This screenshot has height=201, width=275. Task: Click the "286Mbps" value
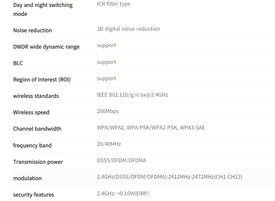click(107, 111)
